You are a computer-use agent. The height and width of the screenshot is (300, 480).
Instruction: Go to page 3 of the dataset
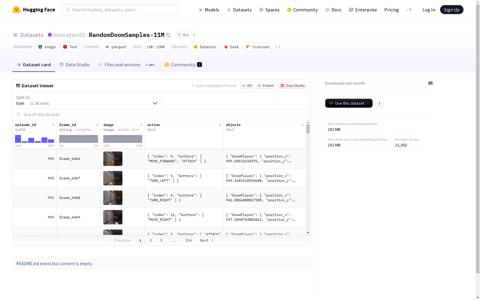click(x=161, y=240)
